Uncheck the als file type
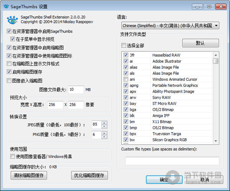230x191 pixels. tap(126, 73)
